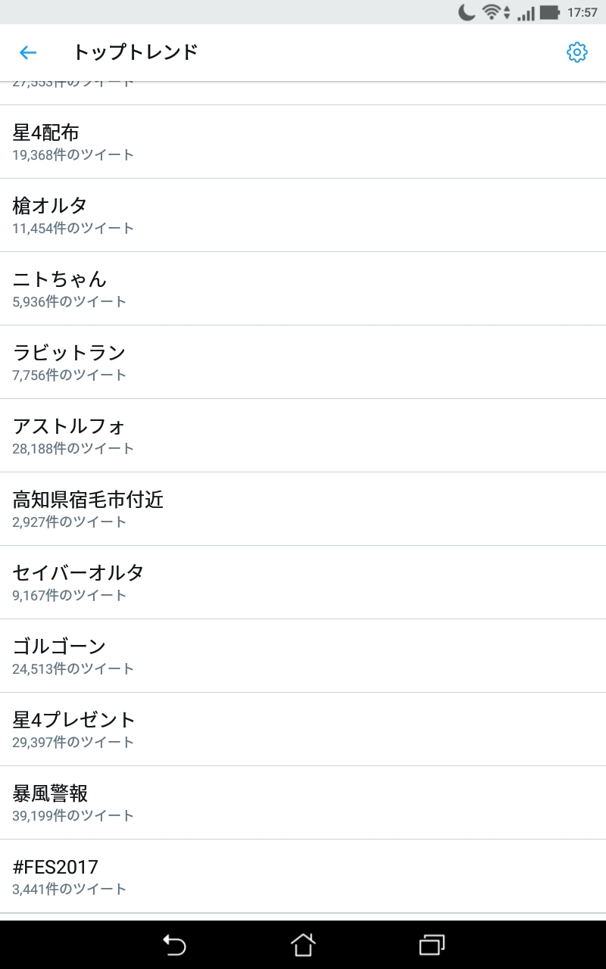Open the ゴルゴーン trend
This screenshot has height=969, width=606.
(x=303, y=656)
